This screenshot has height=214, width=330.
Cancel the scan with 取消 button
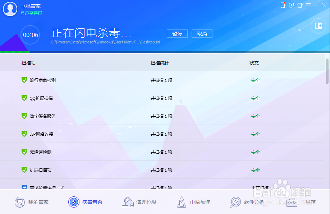(202, 34)
